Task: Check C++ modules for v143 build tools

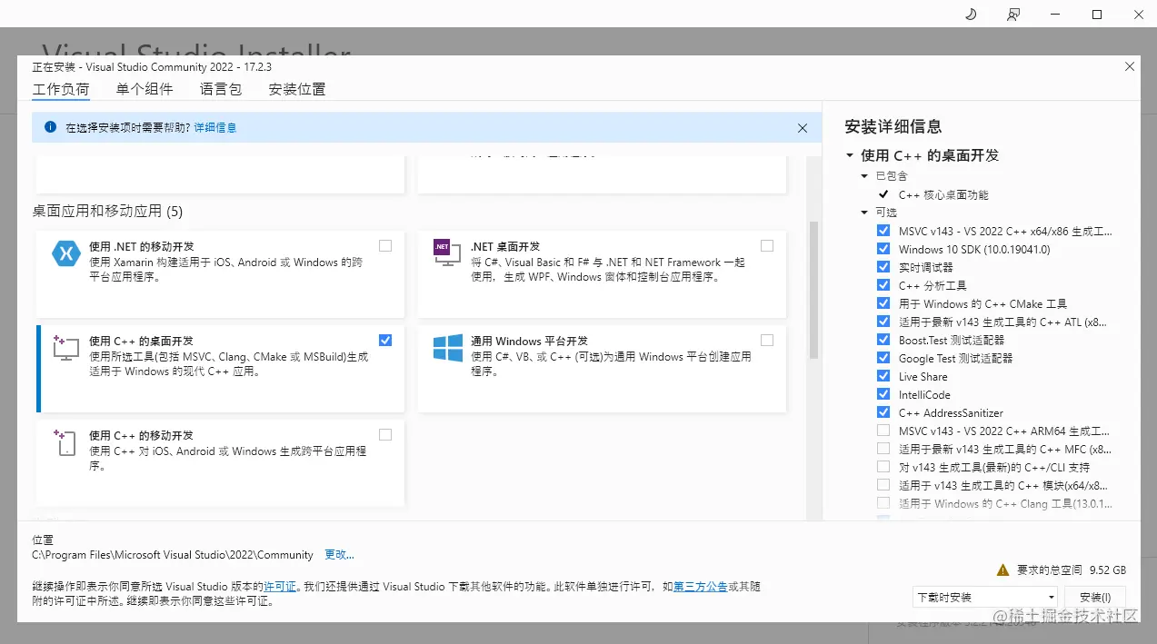Action: point(883,485)
